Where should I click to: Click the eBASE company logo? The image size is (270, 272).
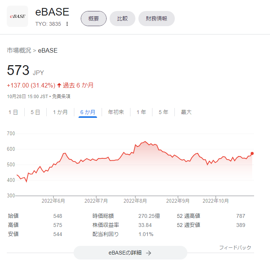pyautogui.click(x=17, y=16)
